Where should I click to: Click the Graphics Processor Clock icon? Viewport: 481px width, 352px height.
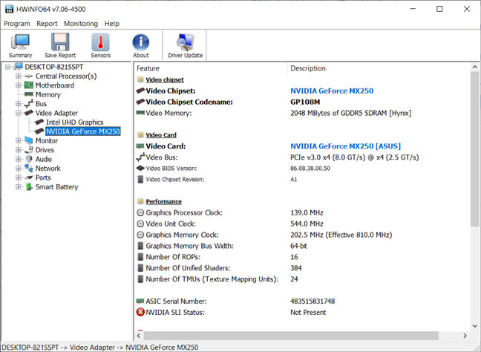(140, 212)
